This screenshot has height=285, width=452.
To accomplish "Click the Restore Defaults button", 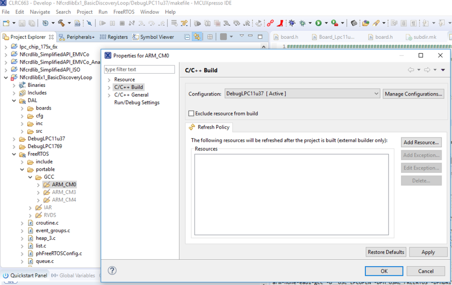I will pyautogui.click(x=386, y=252).
